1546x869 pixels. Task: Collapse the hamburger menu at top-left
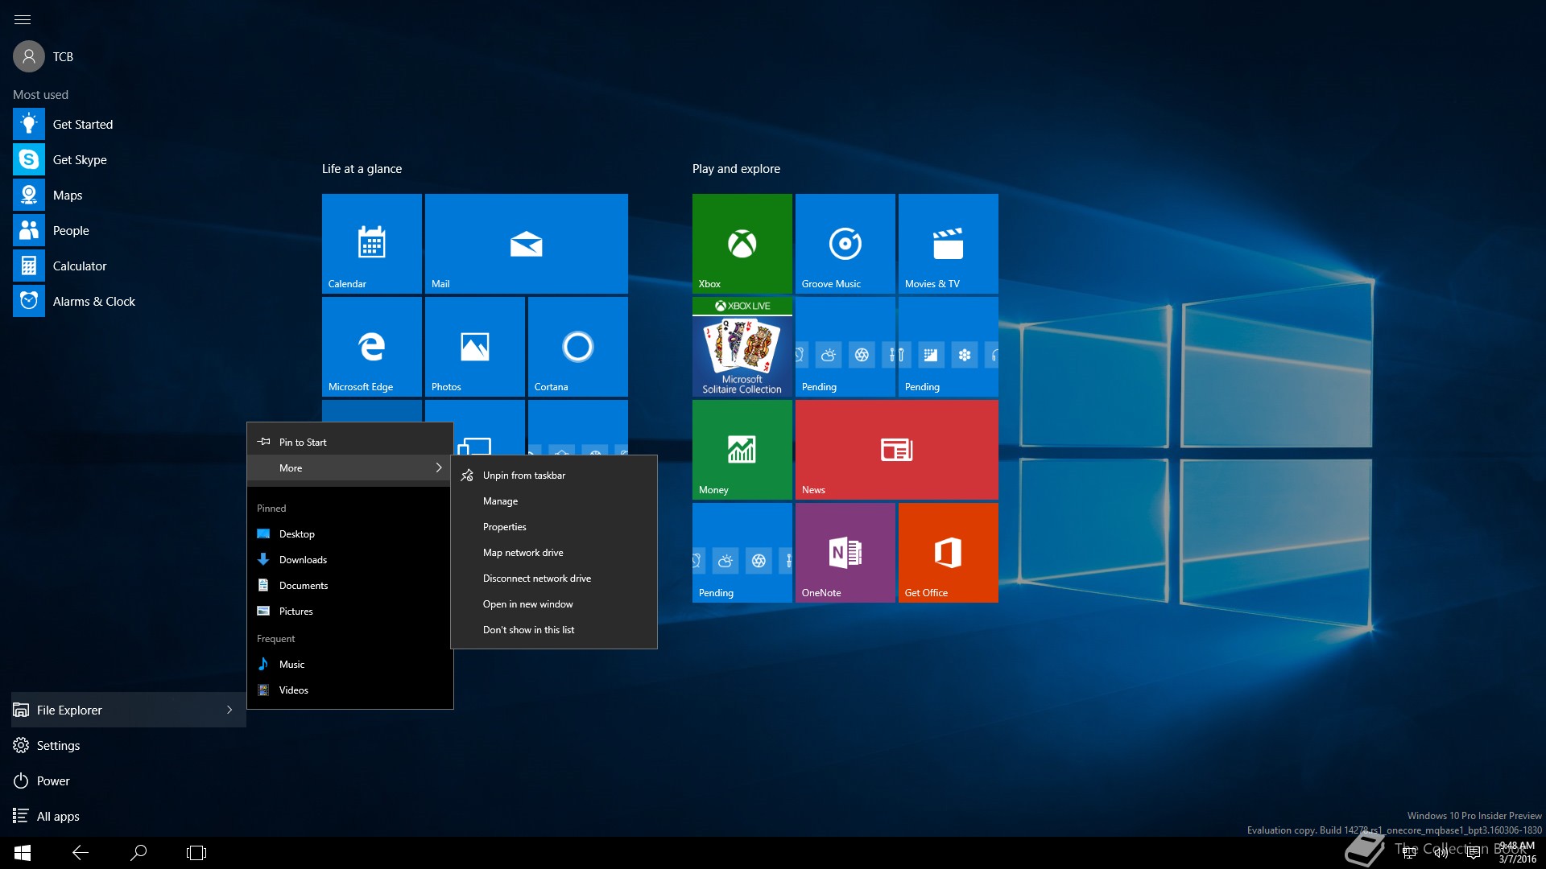(23, 19)
